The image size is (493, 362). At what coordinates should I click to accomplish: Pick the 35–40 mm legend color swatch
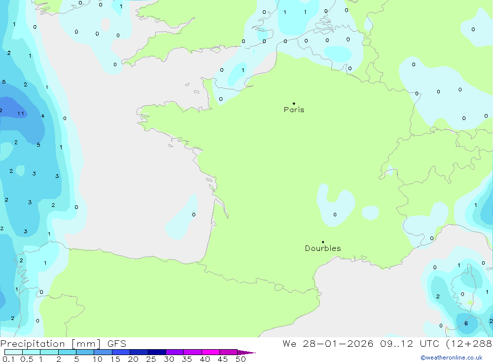193,352
